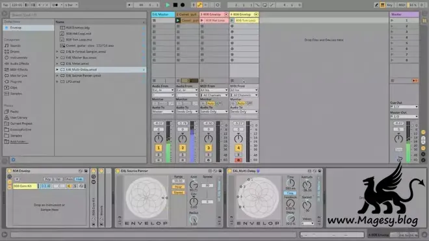
Task: Launch the 808 Hat Loop clip
Action: [202, 20]
